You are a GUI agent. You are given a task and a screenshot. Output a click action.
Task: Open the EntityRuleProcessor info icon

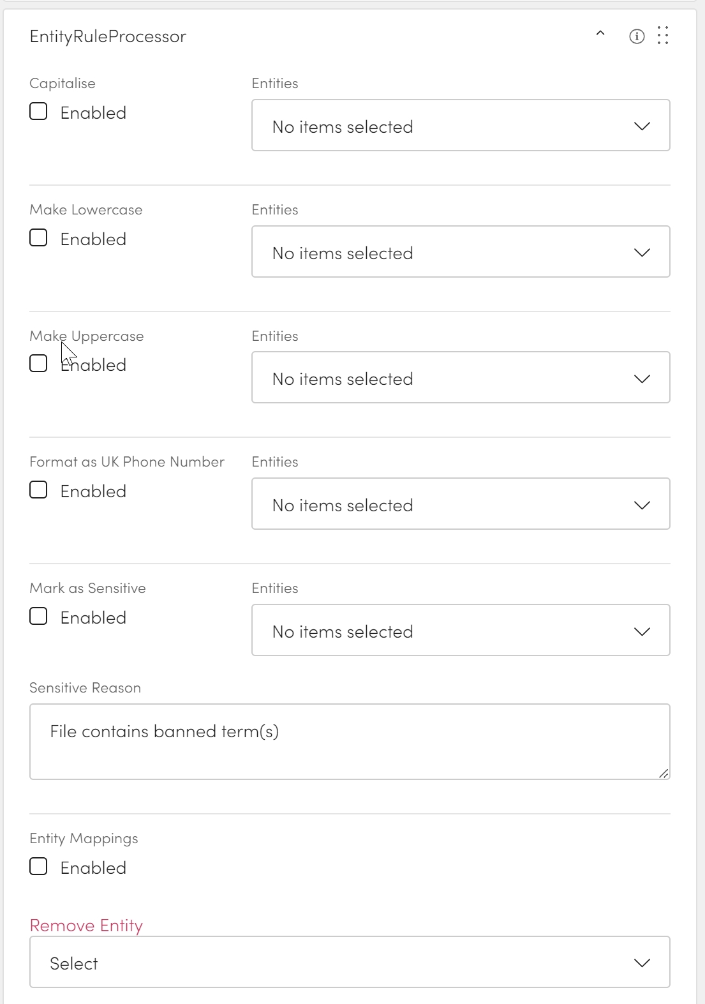[x=636, y=36]
